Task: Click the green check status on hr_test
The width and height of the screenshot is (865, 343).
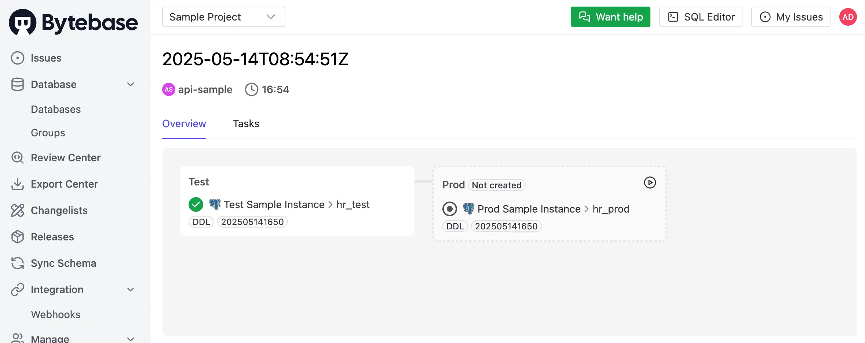Action: (x=196, y=204)
